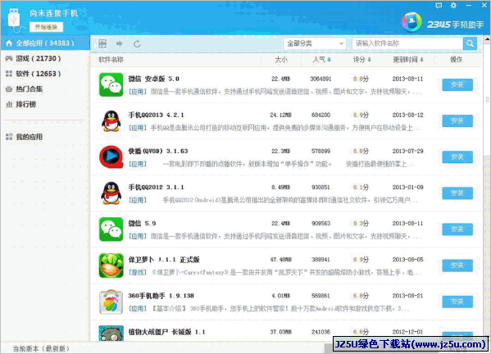Click the 植物大战僵尸 game icon
The height and width of the screenshot is (354, 491).
(x=111, y=334)
